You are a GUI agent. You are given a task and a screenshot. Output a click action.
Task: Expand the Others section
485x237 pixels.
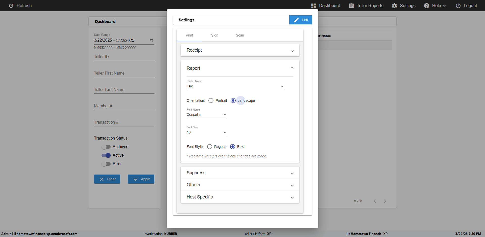pos(240,185)
